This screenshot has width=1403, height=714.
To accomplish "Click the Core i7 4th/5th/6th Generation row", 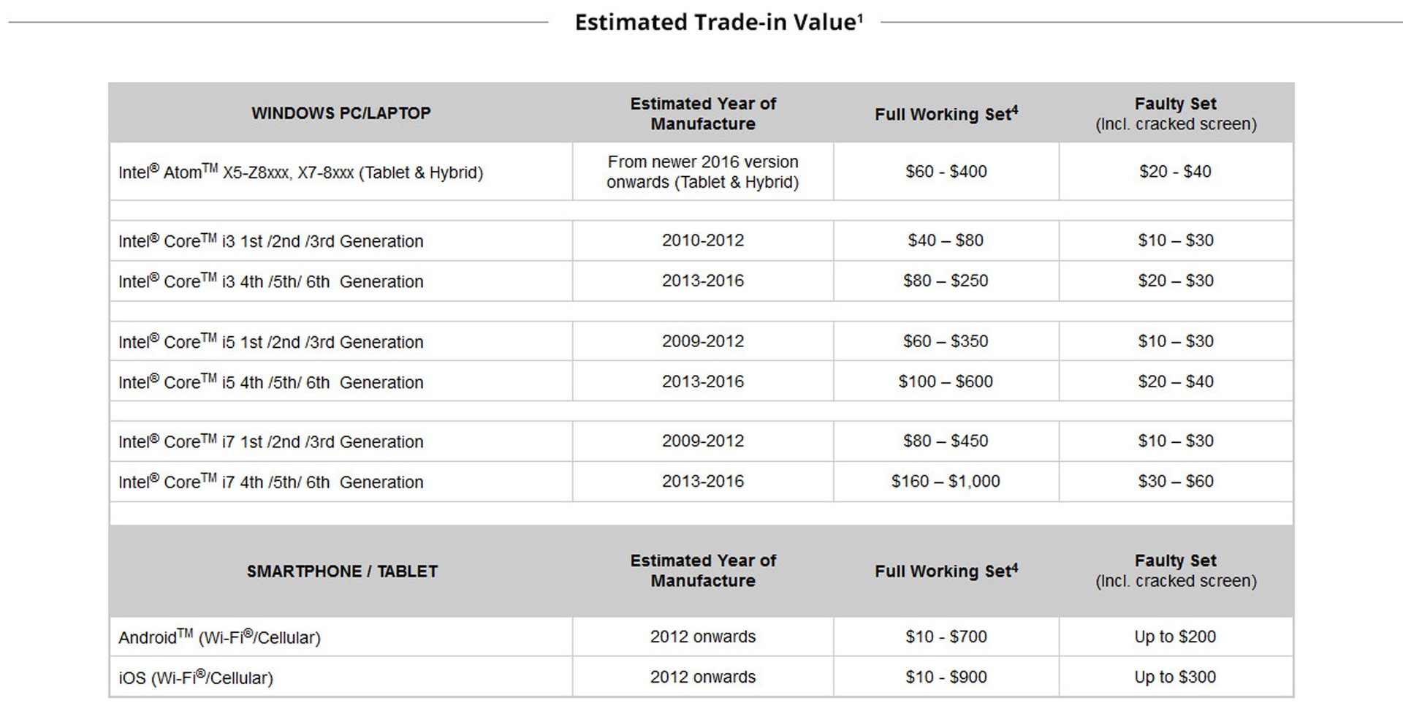I will 701,482.
